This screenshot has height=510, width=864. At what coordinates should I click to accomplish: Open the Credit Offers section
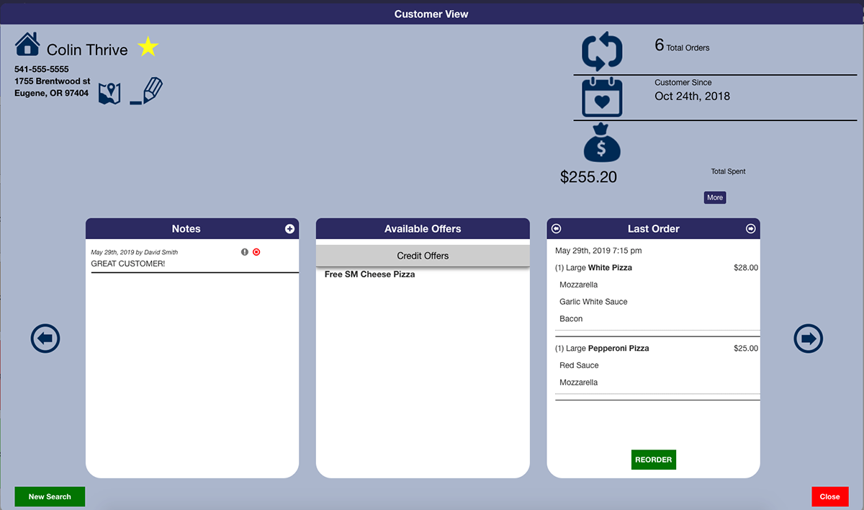[x=423, y=256]
